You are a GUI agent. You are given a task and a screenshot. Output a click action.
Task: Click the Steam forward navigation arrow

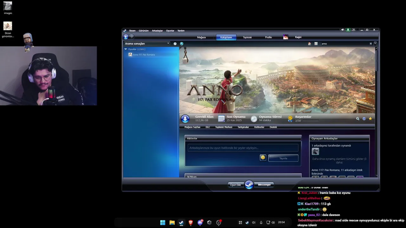pyautogui.click(x=132, y=37)
